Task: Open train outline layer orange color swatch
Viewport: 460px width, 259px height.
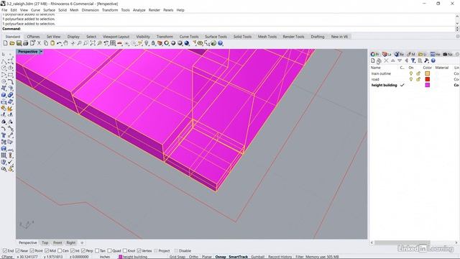Action: (428, 73)
